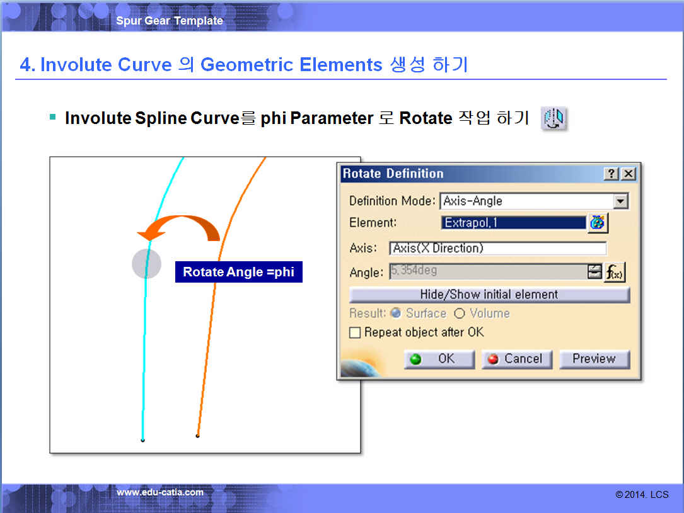Screen dimensions: 684x513
Task: Open the formula editor f(x) button
Action: (615, 272)
